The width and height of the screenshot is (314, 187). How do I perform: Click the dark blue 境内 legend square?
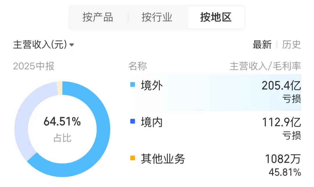[133, 122]
